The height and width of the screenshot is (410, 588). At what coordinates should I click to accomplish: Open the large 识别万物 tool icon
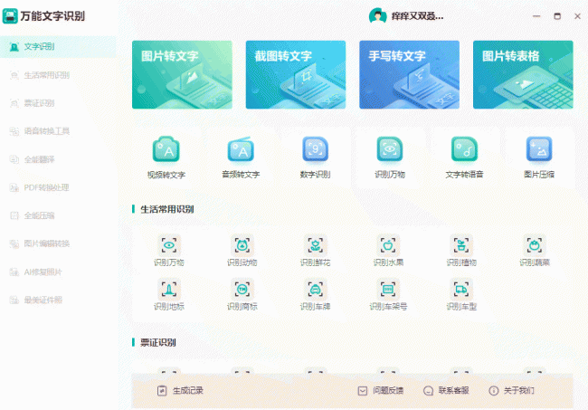(390, 149)
